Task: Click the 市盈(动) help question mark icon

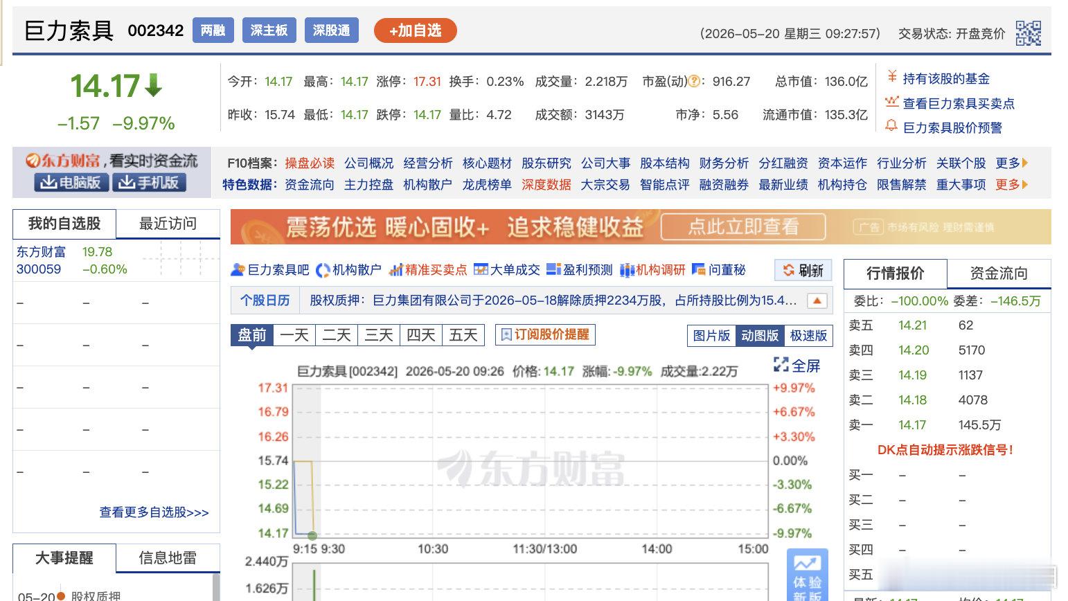Action: (x=694, y=82)
